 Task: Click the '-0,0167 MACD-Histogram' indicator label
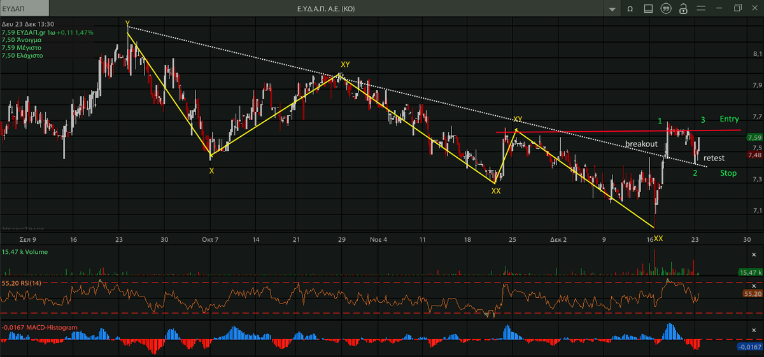click(39, 328)
